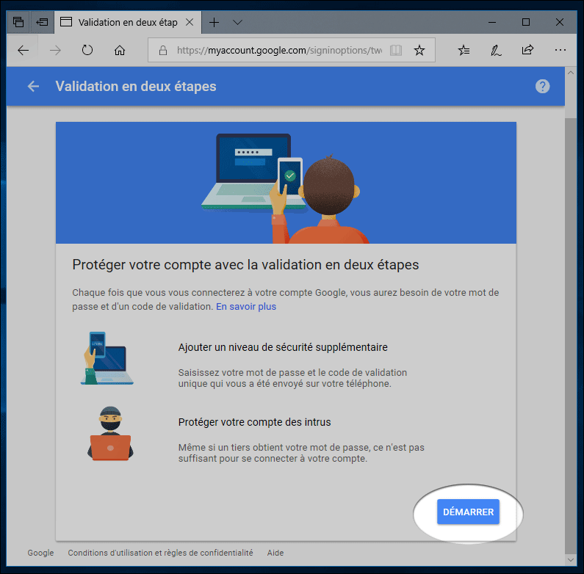584x574 pixels.
Task: Click the padlock site info icon
Action: pos(163,50)
